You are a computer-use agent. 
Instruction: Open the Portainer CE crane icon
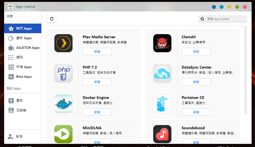point(162,104)
